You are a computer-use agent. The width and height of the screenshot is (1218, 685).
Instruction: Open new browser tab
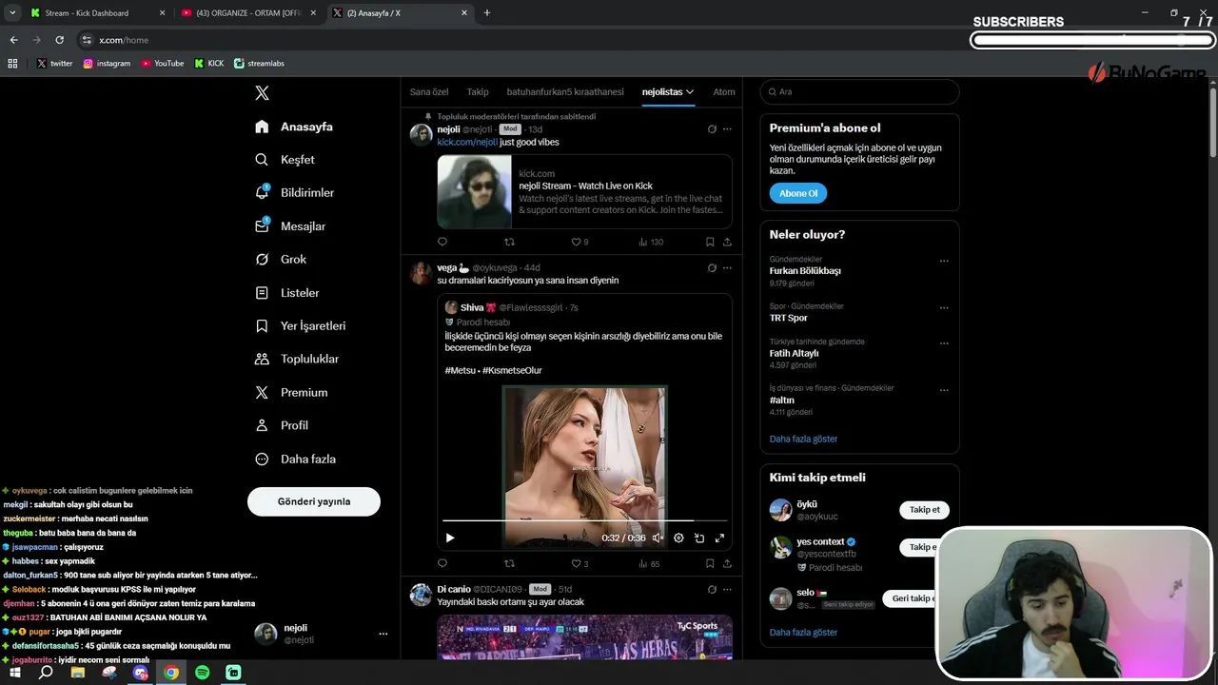click(487, 13)
